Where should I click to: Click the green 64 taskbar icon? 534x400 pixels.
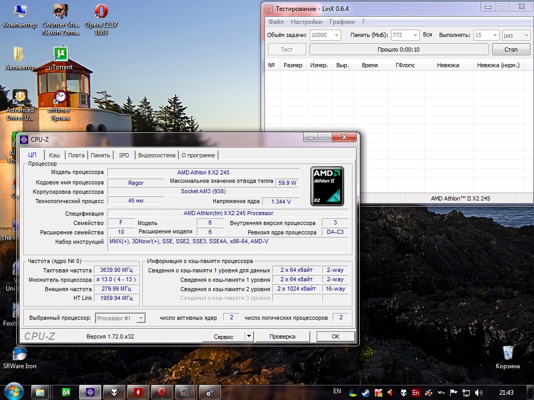pyautogui.click(x=66, y=393)
